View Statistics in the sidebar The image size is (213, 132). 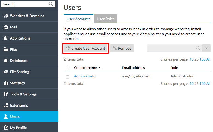point(29,83)
